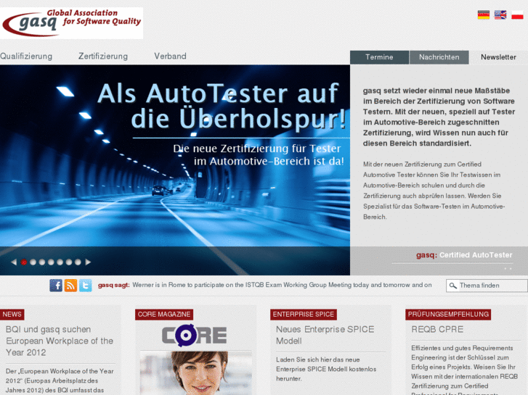Go to next slide arrow
The height and width of the screenshot is (395, 528).
(x=88, y=262)
